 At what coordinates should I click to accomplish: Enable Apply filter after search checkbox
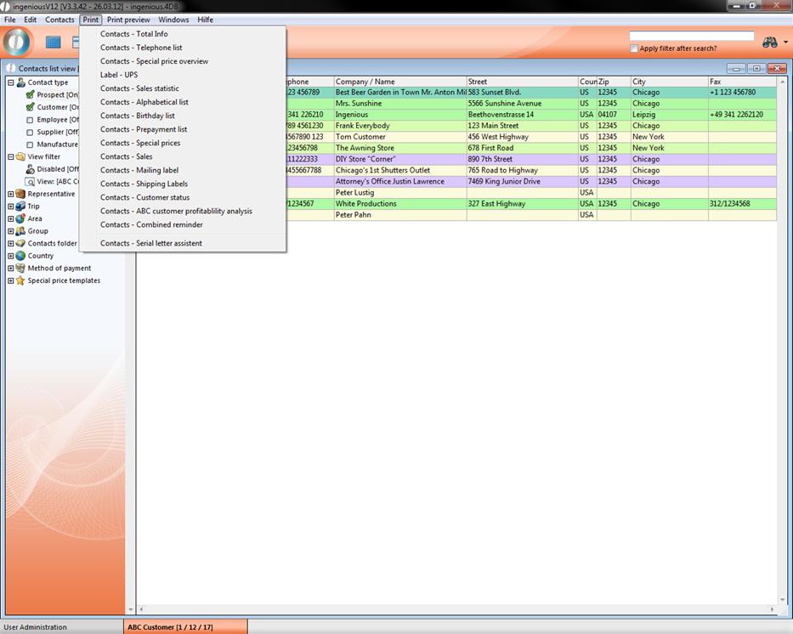coord(634,48)
